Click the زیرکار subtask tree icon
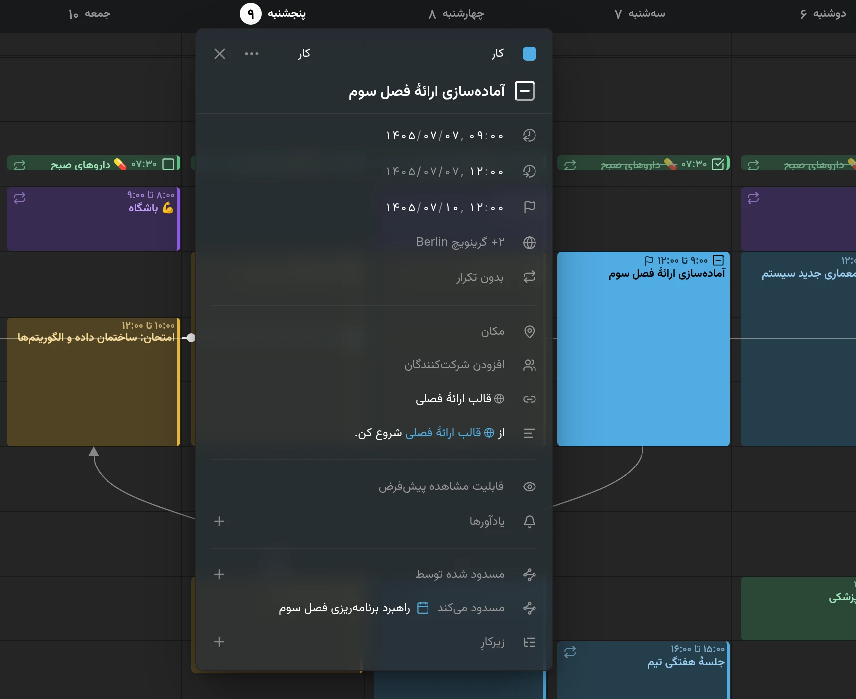The image size is (856, 699). [530, 642]
